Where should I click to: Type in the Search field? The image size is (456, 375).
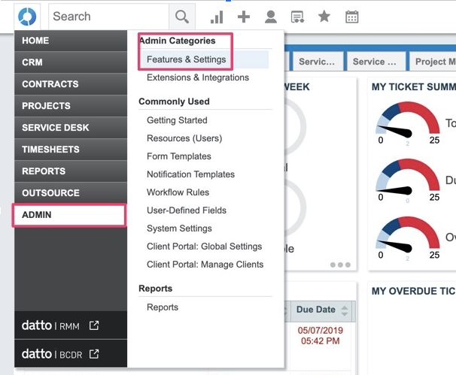pyautogui.click(x=109, y=17)
